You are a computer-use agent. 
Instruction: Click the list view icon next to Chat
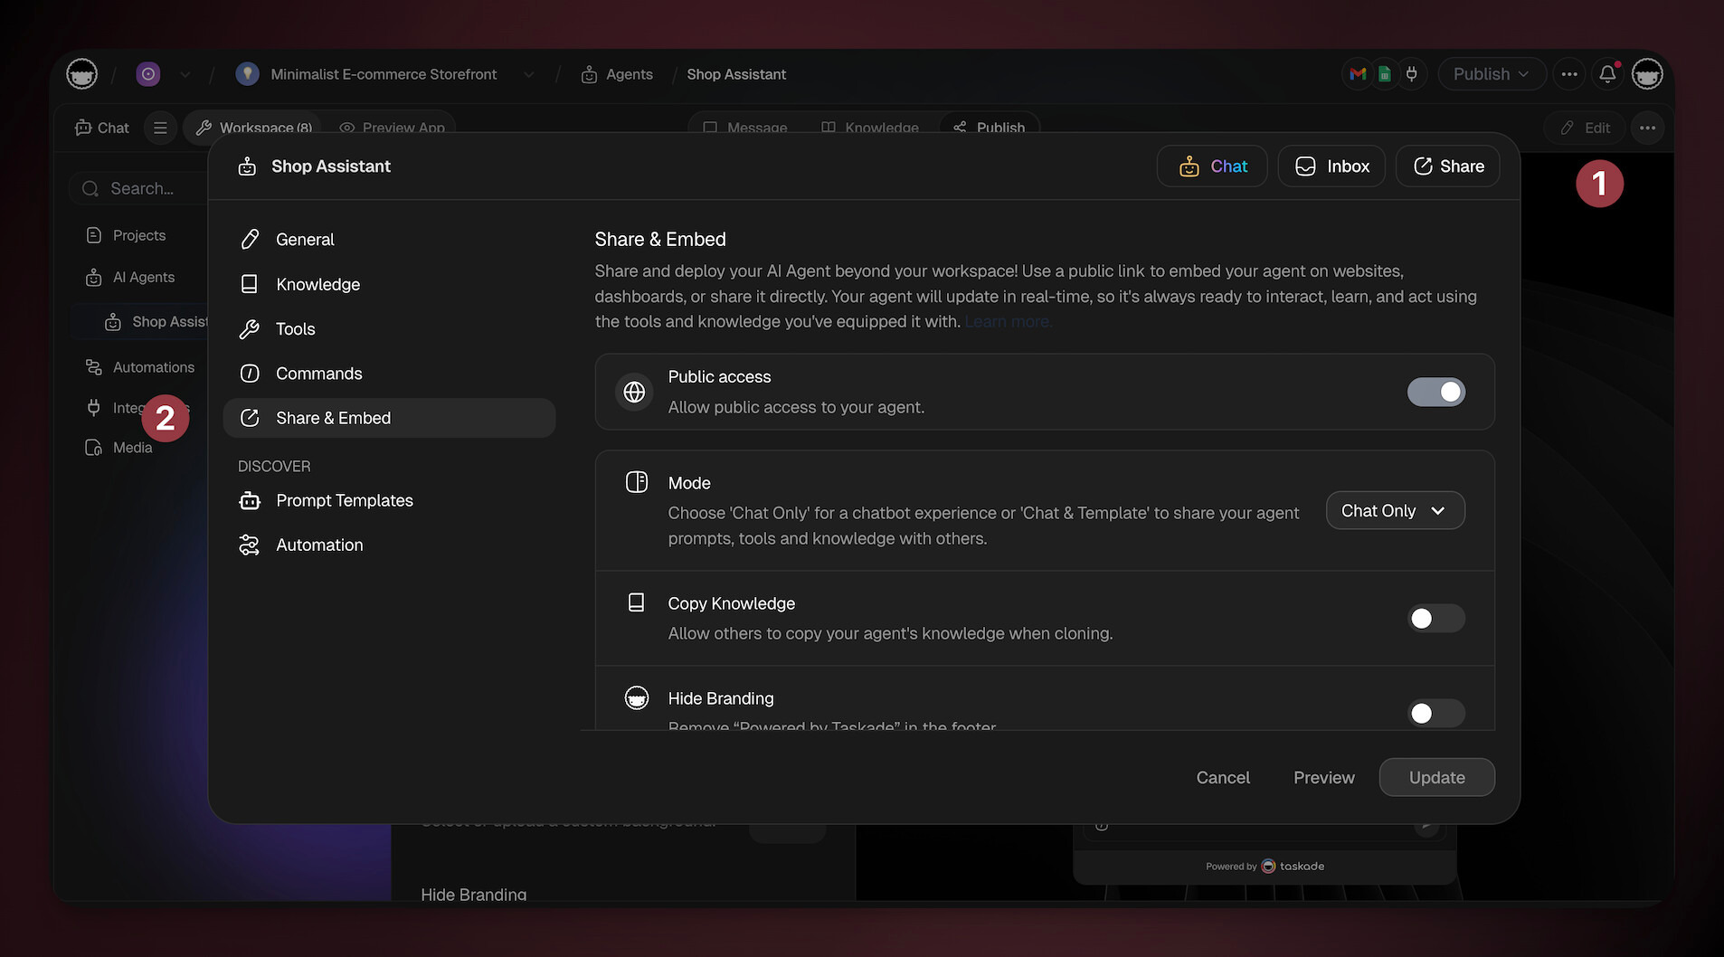pyautogui.click(x=160, y=128)
